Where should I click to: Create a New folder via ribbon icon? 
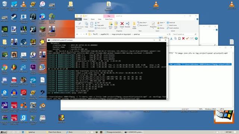[134, 25]
